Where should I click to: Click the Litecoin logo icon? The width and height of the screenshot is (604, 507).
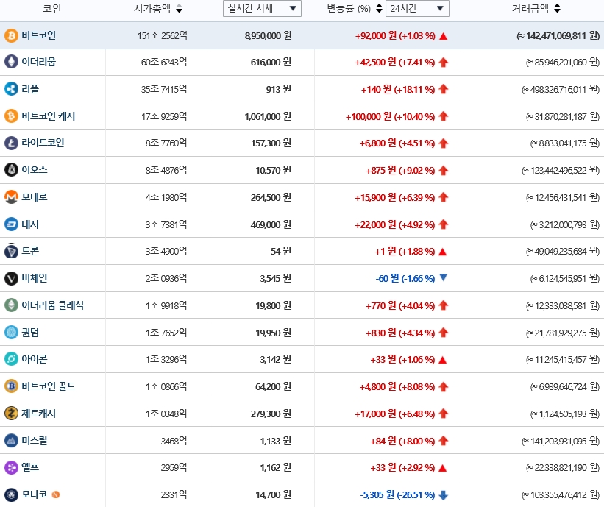click(x=10, y=143)
